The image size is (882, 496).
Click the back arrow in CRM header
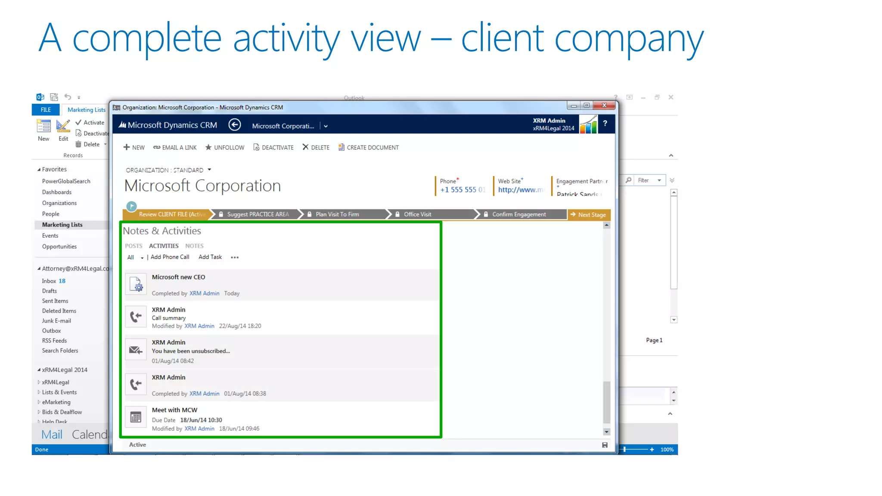coord(234,125)
